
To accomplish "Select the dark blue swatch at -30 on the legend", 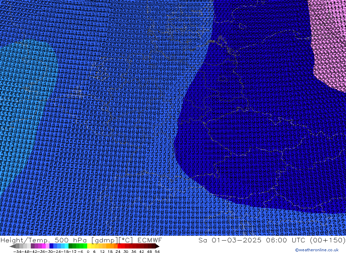I will tap(52, 246).
